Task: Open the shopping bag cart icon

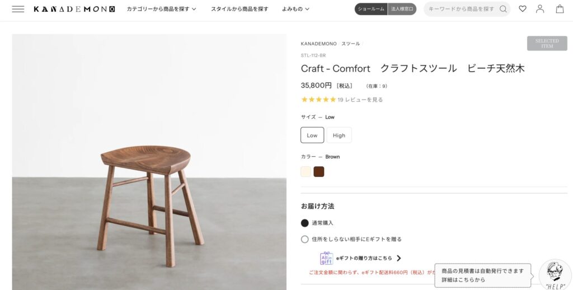Action: (560, 9)
